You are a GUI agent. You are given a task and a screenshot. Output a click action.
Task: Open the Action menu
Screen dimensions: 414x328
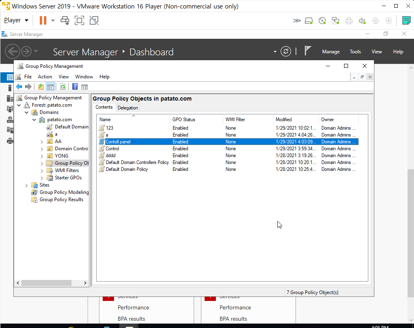click(45, 76)
